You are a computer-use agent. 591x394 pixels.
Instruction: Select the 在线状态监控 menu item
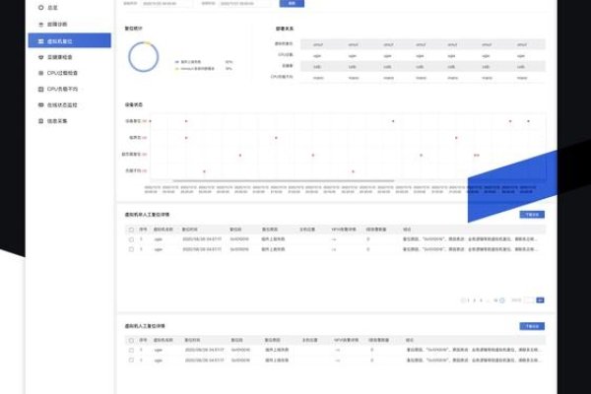click(x=65, y=104)
